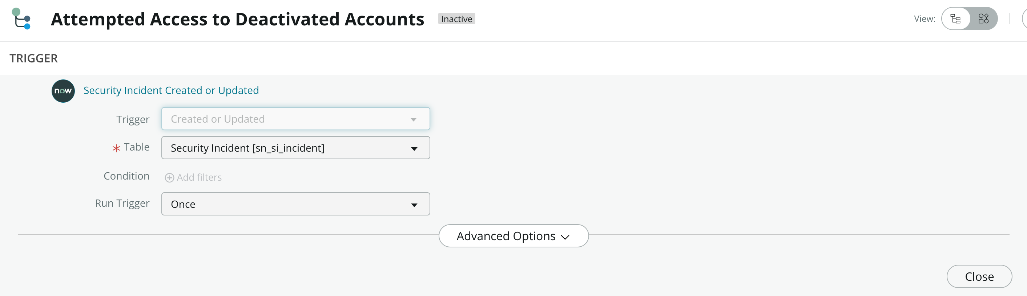The height and width of the screenshot is (296, 1027).
Task: Open the Run Trigger 'Once' dropdown
Action: click(x=295, y=204)
